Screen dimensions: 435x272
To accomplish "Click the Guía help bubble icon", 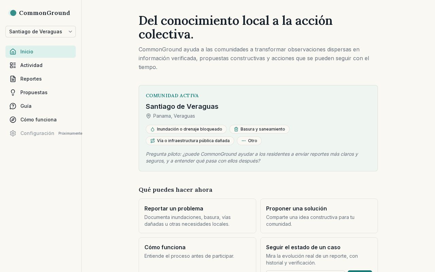I will tap(13, 106).
